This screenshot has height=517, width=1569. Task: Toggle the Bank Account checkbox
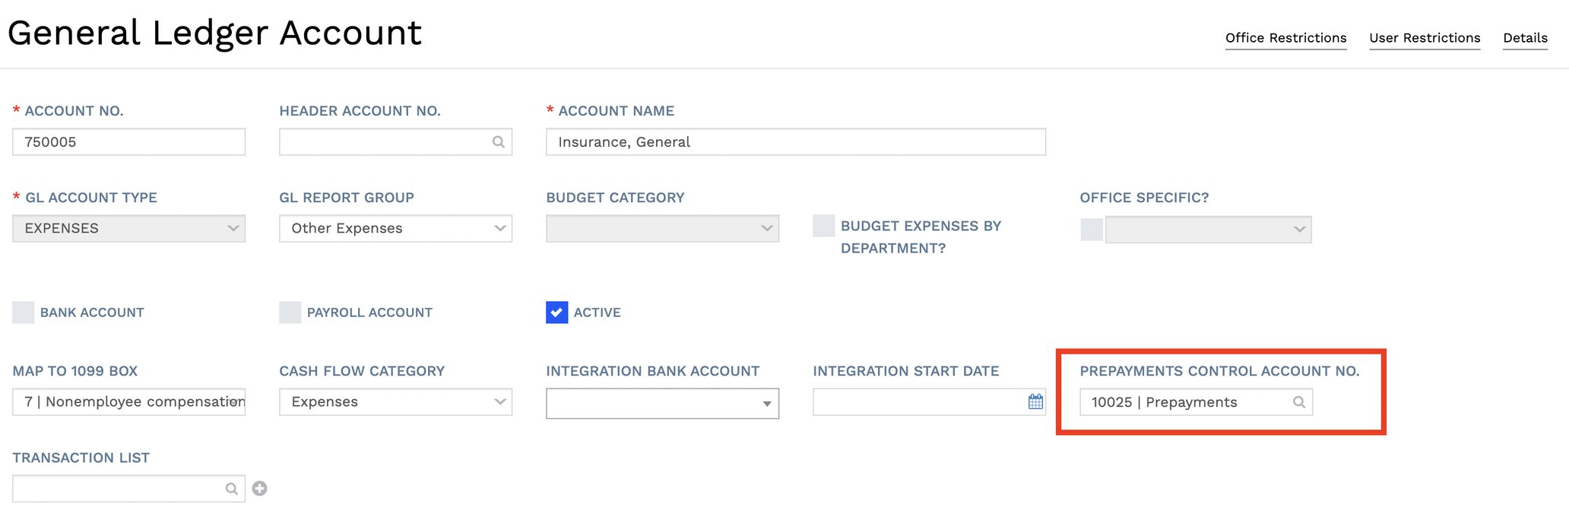(x=24, y=312)
